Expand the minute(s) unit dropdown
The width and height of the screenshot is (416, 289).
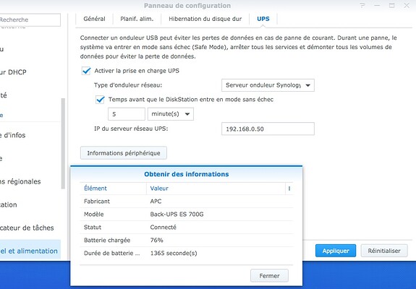coord(171,114)
